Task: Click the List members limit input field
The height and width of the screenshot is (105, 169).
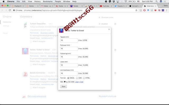Action: pyautogui.click(x=69, y=73)
